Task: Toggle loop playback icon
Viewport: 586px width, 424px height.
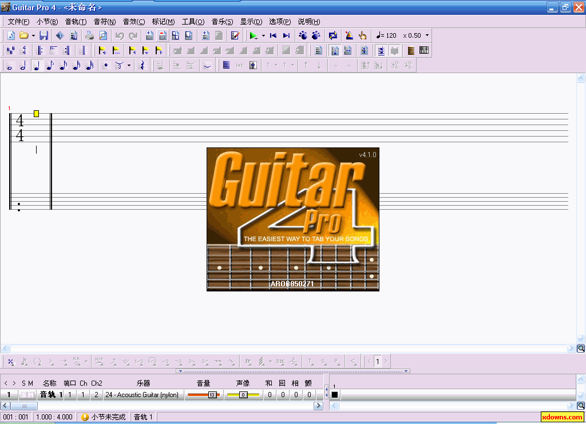Action: 332,35
